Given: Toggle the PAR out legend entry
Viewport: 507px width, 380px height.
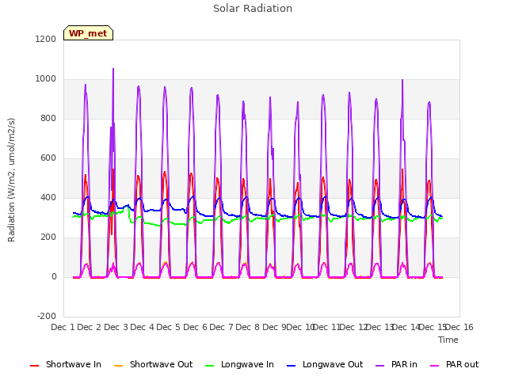Looking at the screenshot, I should point(454,364).
